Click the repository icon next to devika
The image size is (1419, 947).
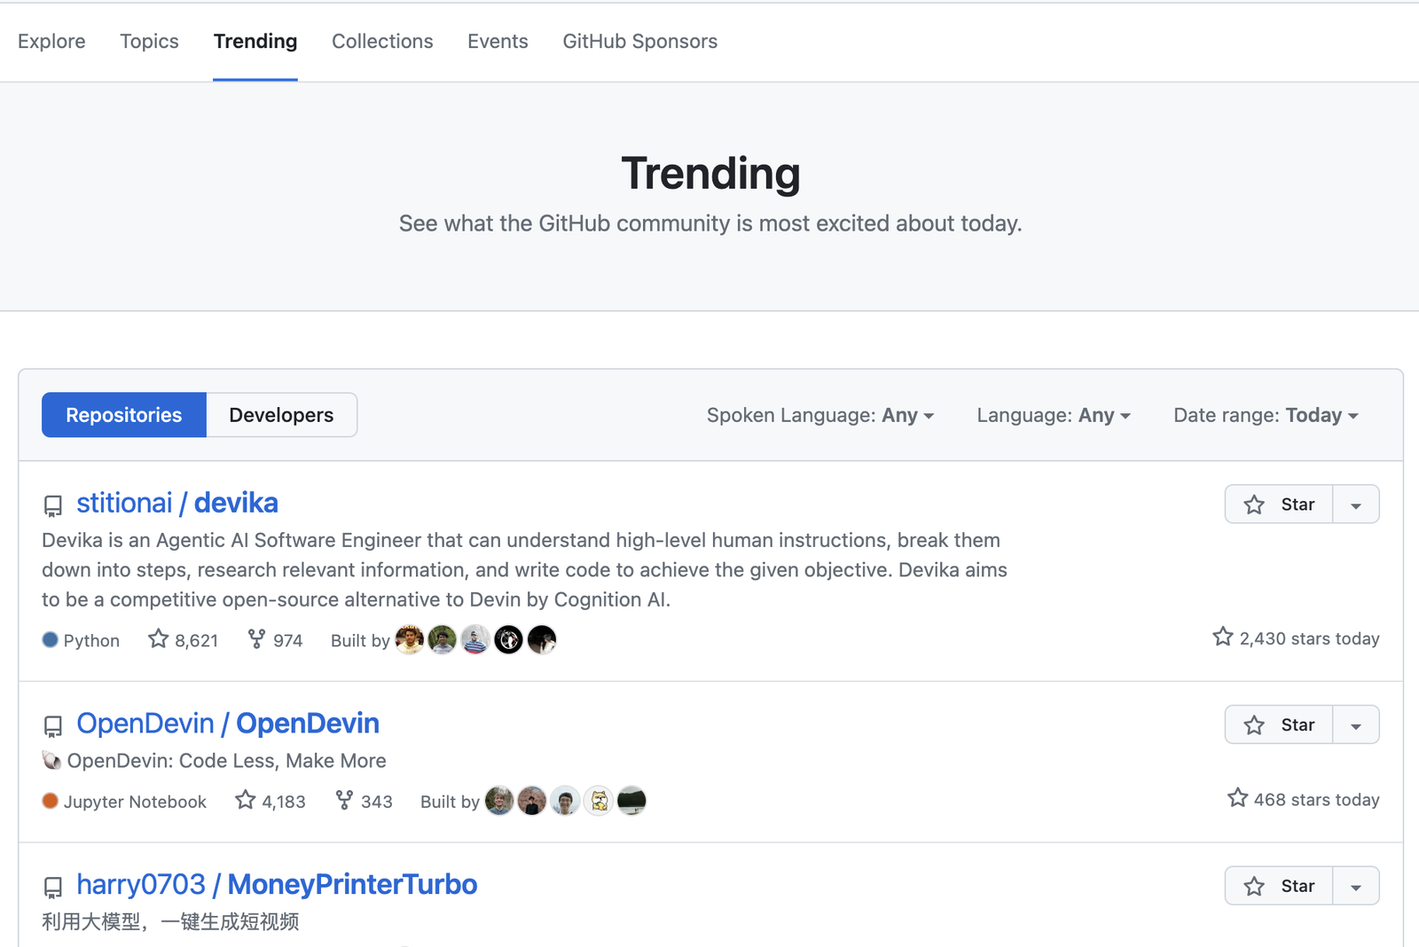tap(53, 506)
